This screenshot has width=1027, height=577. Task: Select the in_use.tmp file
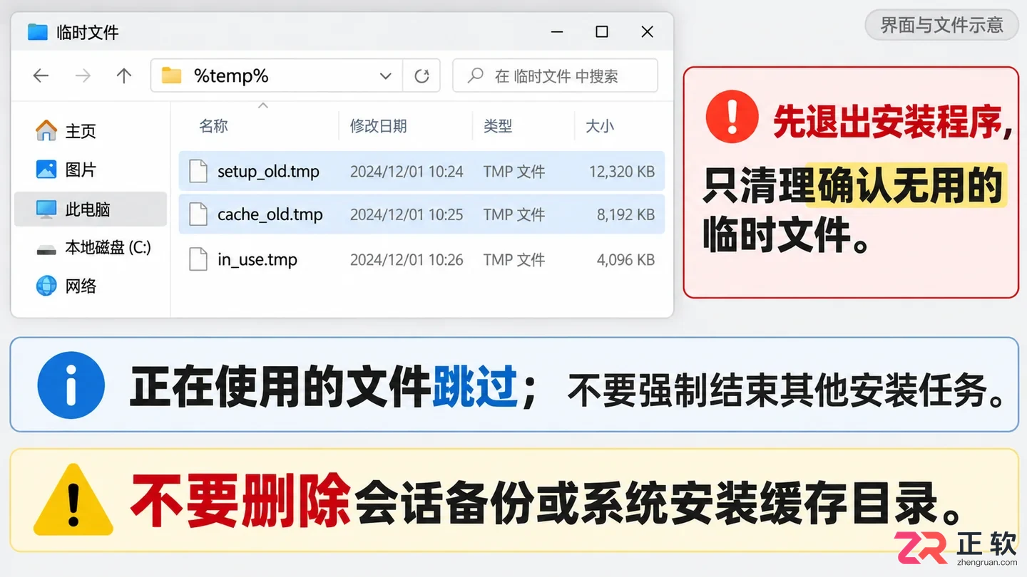(x=421, y=259)
